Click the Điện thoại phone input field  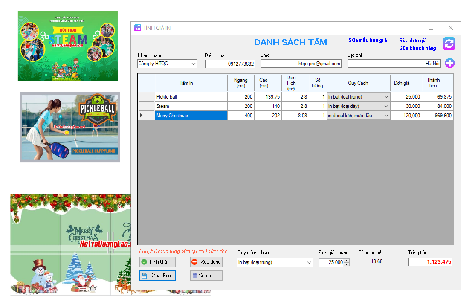coord(229,64)
